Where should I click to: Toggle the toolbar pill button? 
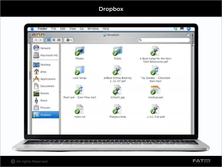188,35
